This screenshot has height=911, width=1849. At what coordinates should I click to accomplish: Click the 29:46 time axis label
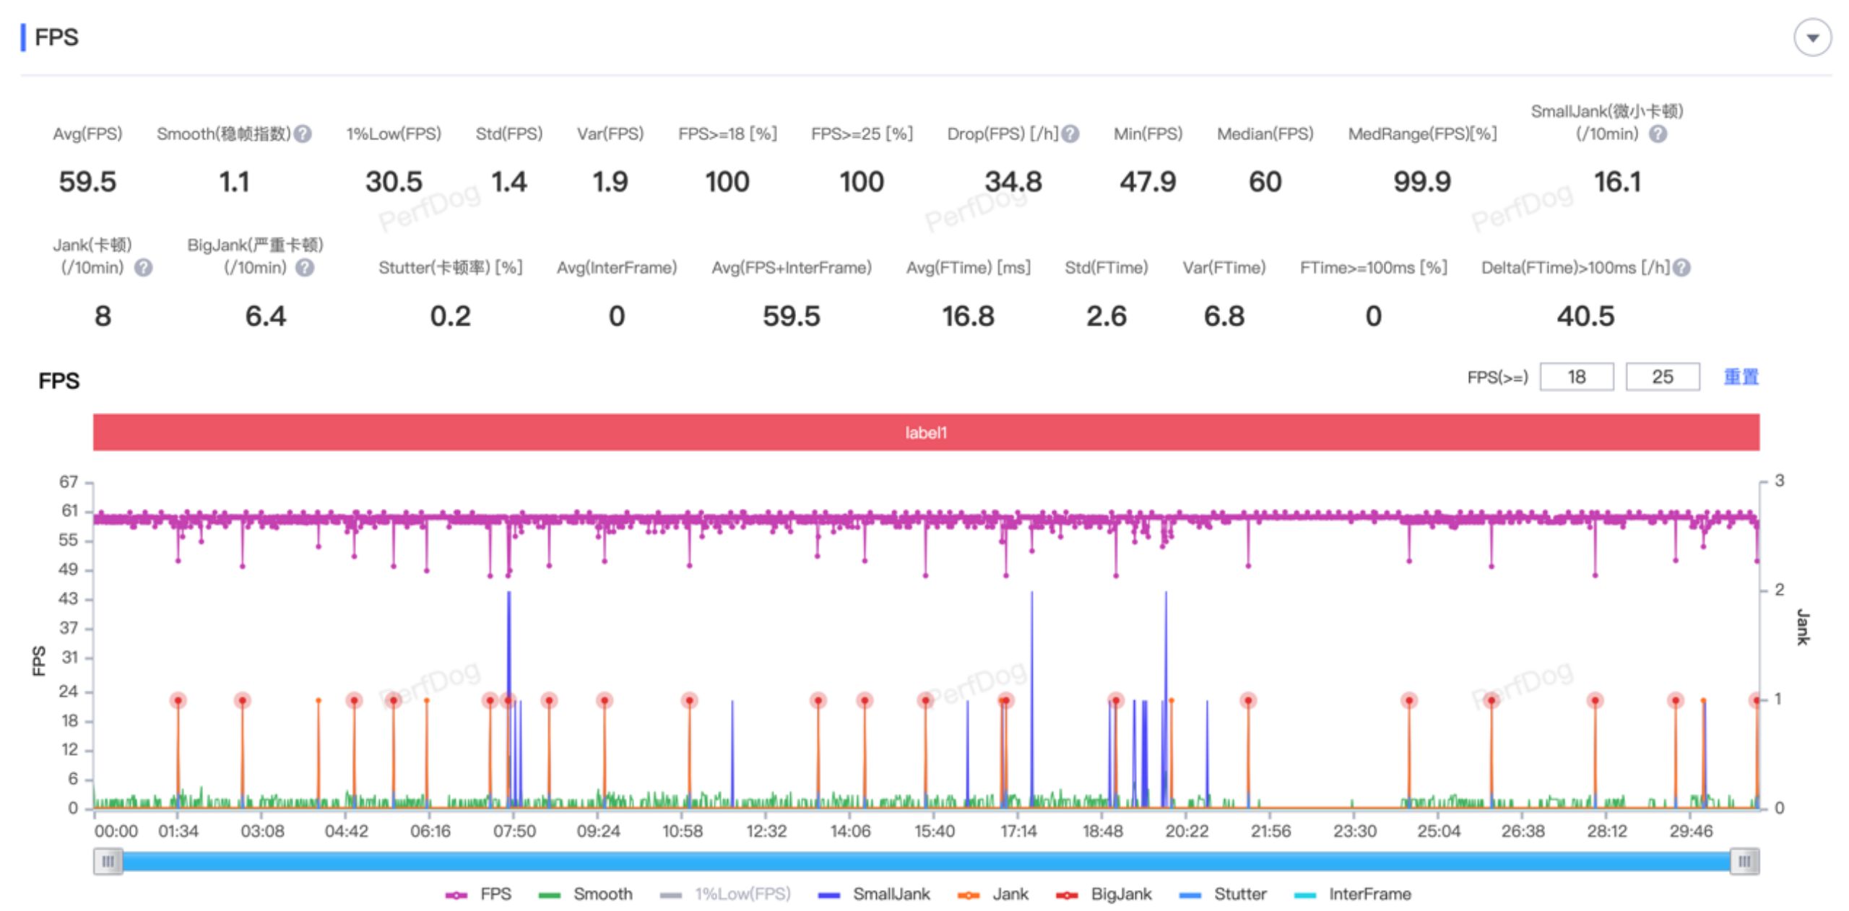[1691, 832]
